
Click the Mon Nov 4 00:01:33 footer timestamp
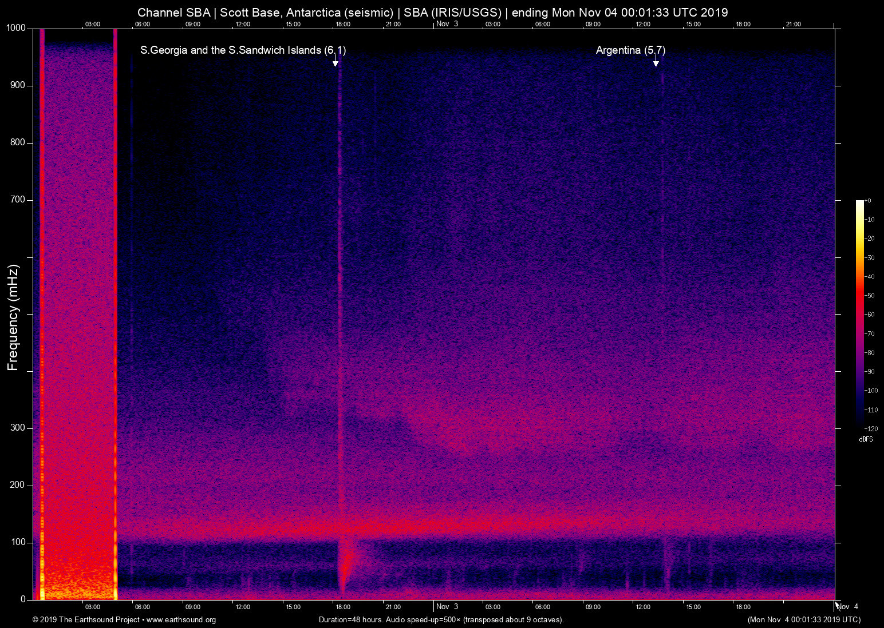point(804,620)
